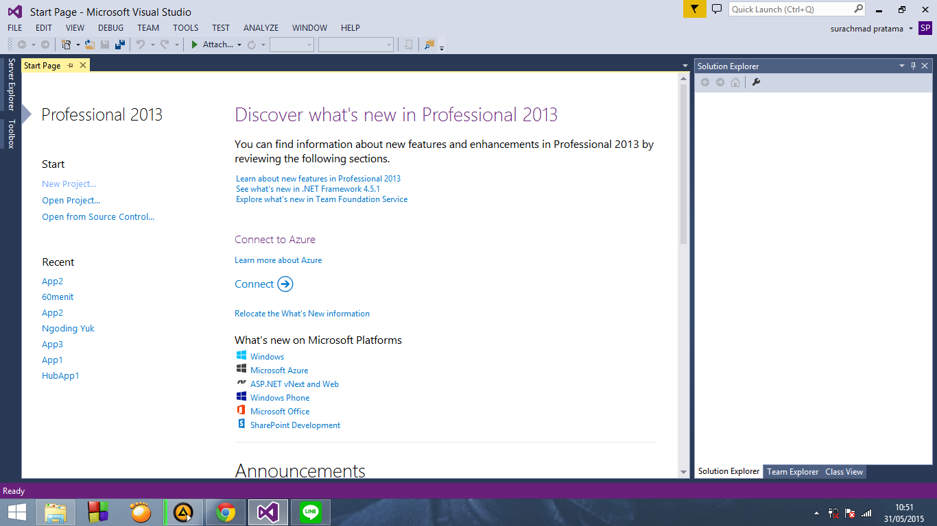Open the ANALYZE menu
The height and width of the screenshot is (526, 937).
[x=261, y=28]
